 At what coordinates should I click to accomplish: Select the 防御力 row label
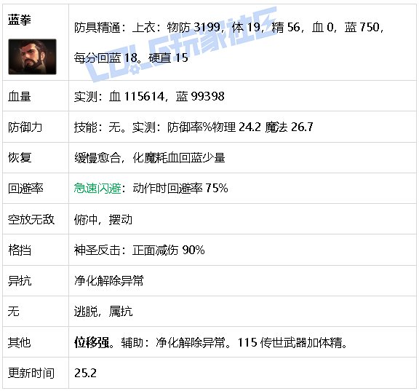click(25, 127)
